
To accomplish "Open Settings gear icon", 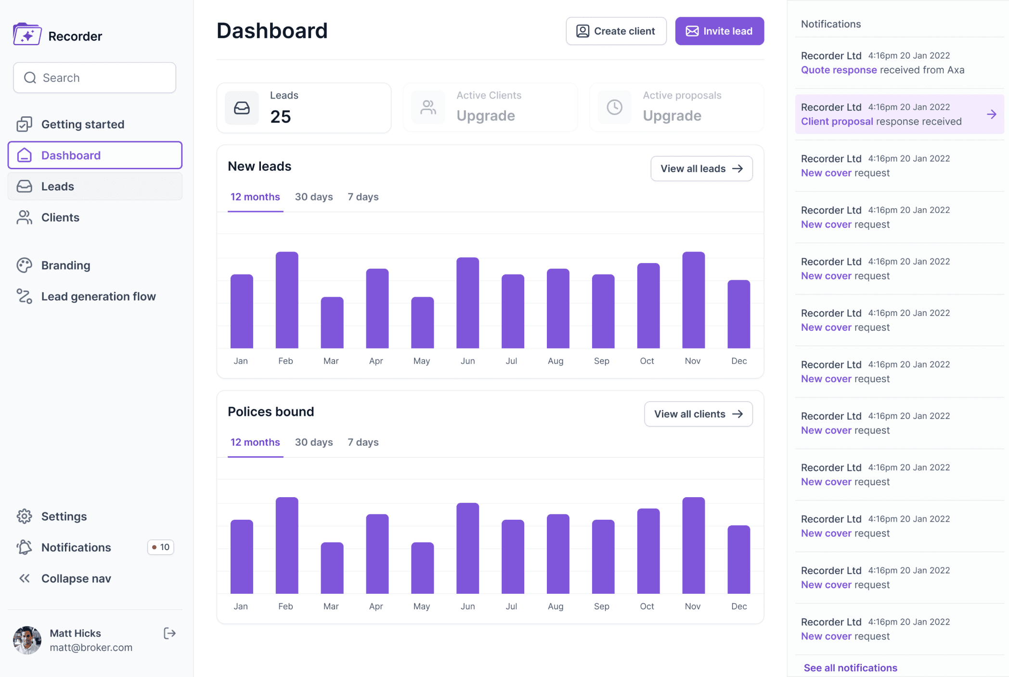I will point(24,516).
